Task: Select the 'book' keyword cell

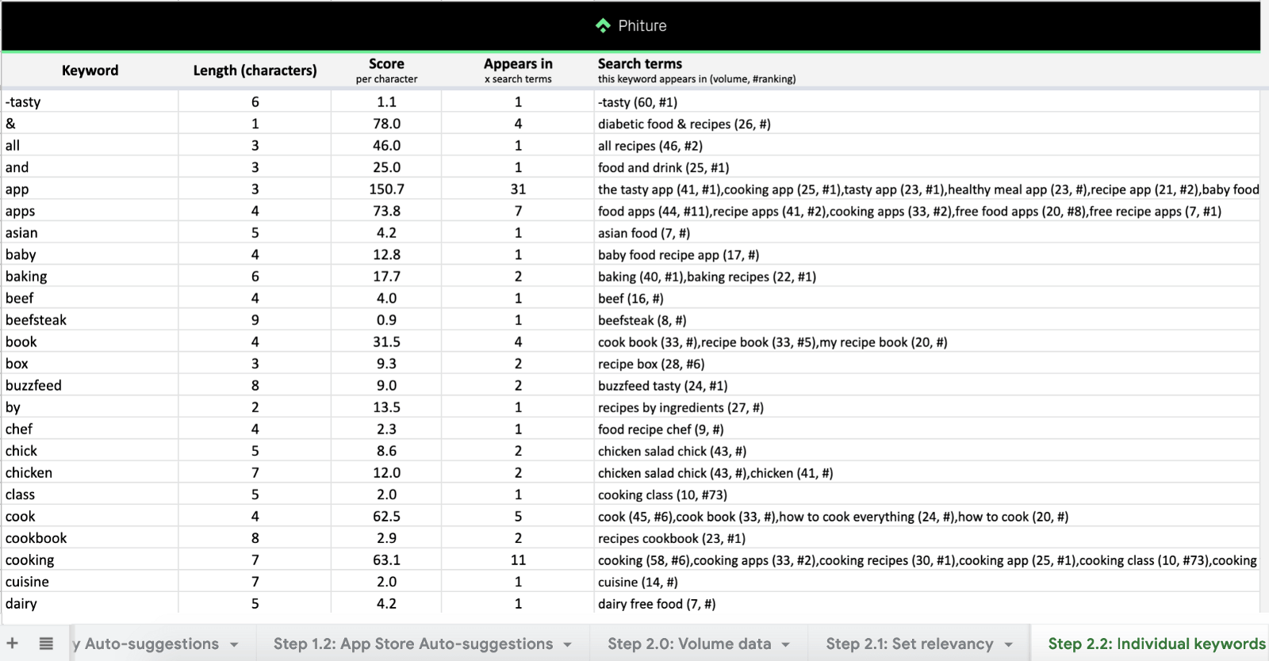Action: (x=90, y=342)
